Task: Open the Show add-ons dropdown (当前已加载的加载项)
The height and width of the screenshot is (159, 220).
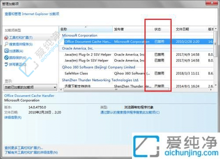Action: 30,87
